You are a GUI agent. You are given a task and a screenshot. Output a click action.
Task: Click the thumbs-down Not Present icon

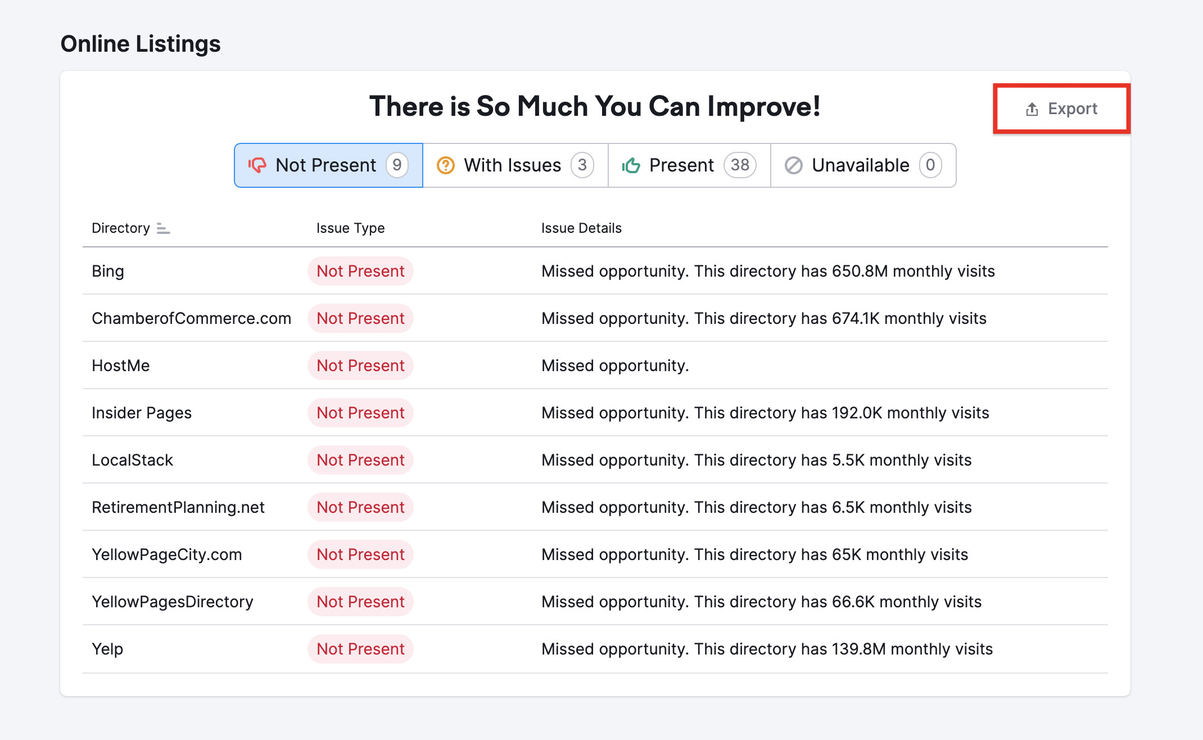(257, 165)
